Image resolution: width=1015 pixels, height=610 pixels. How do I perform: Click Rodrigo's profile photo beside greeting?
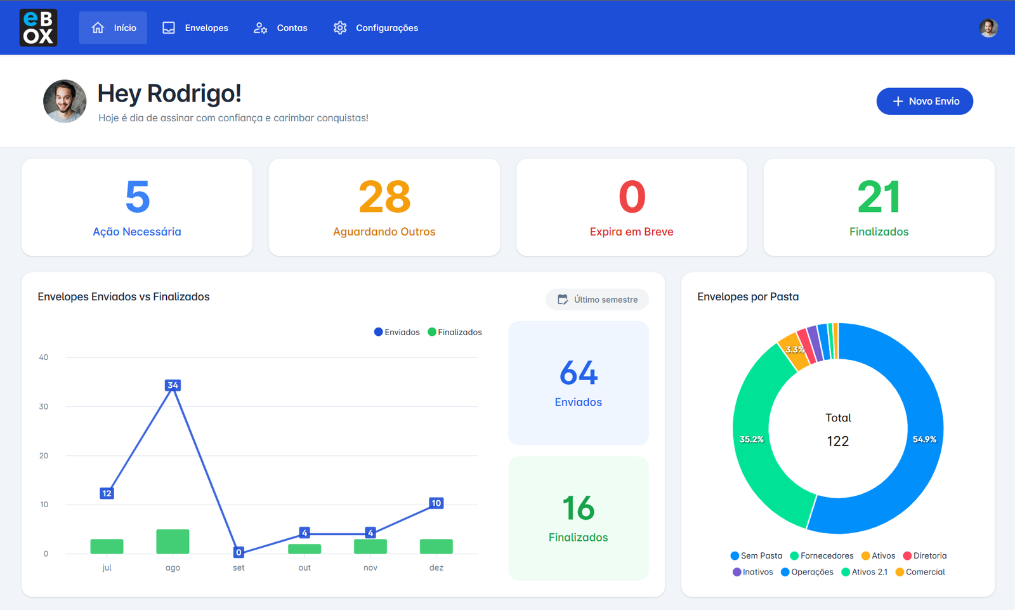pos(65,102)
